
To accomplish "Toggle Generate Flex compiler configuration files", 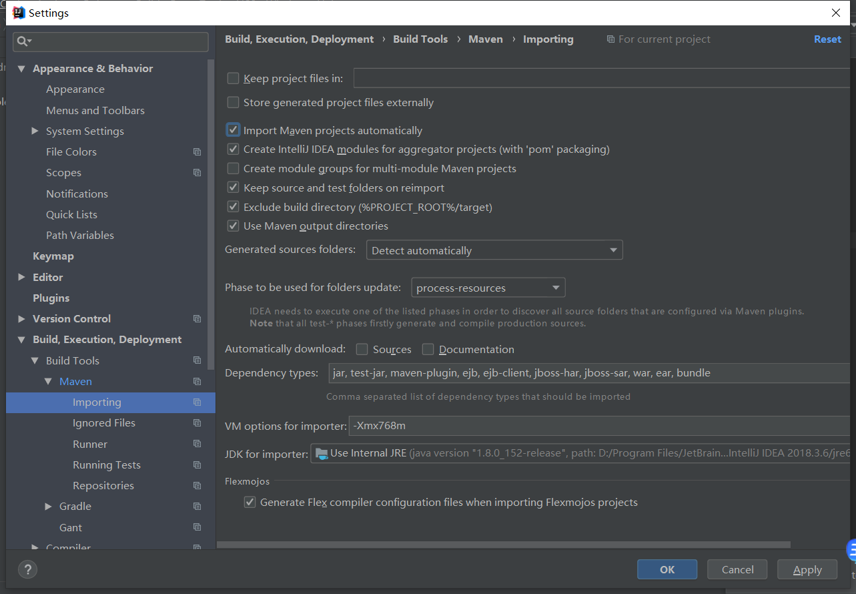I will click(250, 502).
